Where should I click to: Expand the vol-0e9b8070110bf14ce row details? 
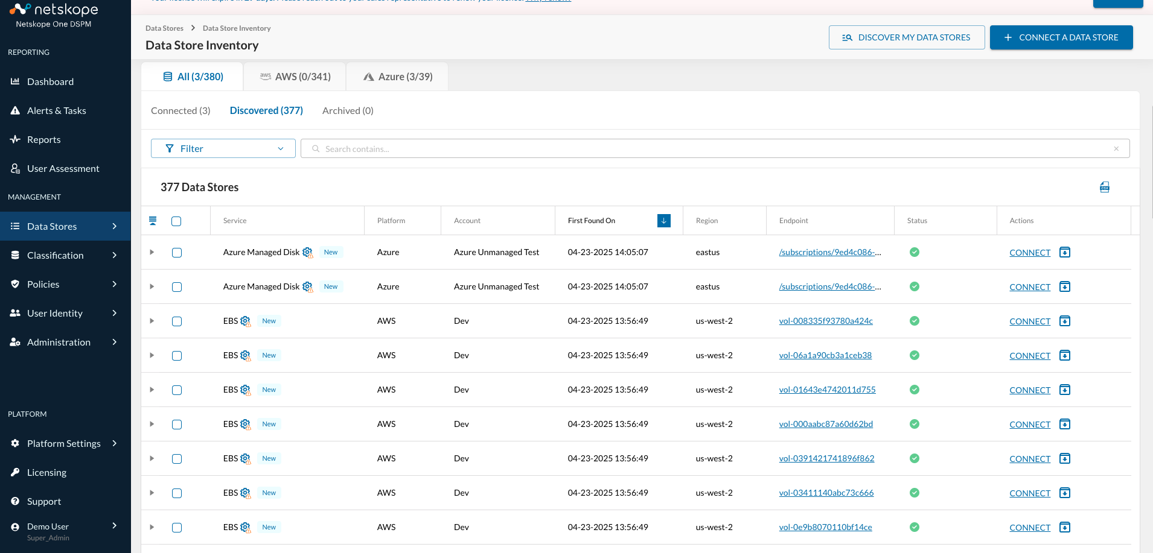click(x=152, y=527)
